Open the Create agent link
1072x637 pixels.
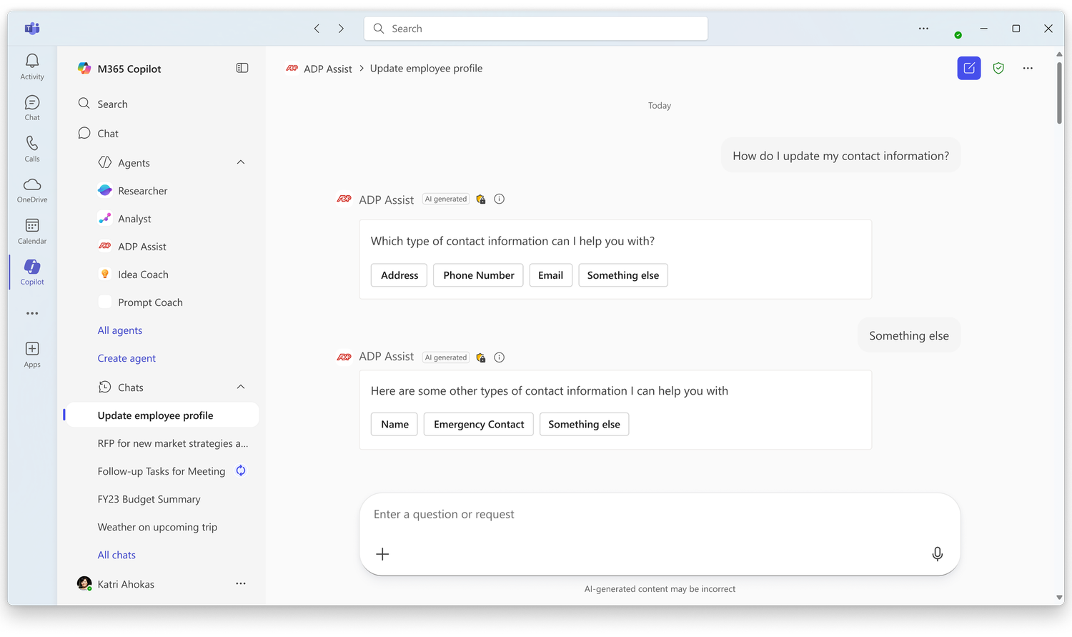pos(126,358)
